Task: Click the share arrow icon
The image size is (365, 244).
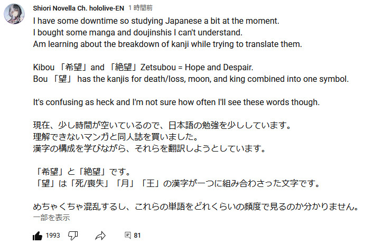Action: [100, 236]
